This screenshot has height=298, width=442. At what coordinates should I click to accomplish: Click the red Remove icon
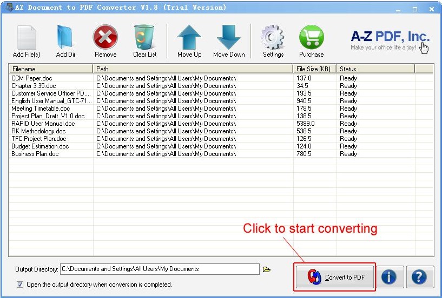[105, 37]
